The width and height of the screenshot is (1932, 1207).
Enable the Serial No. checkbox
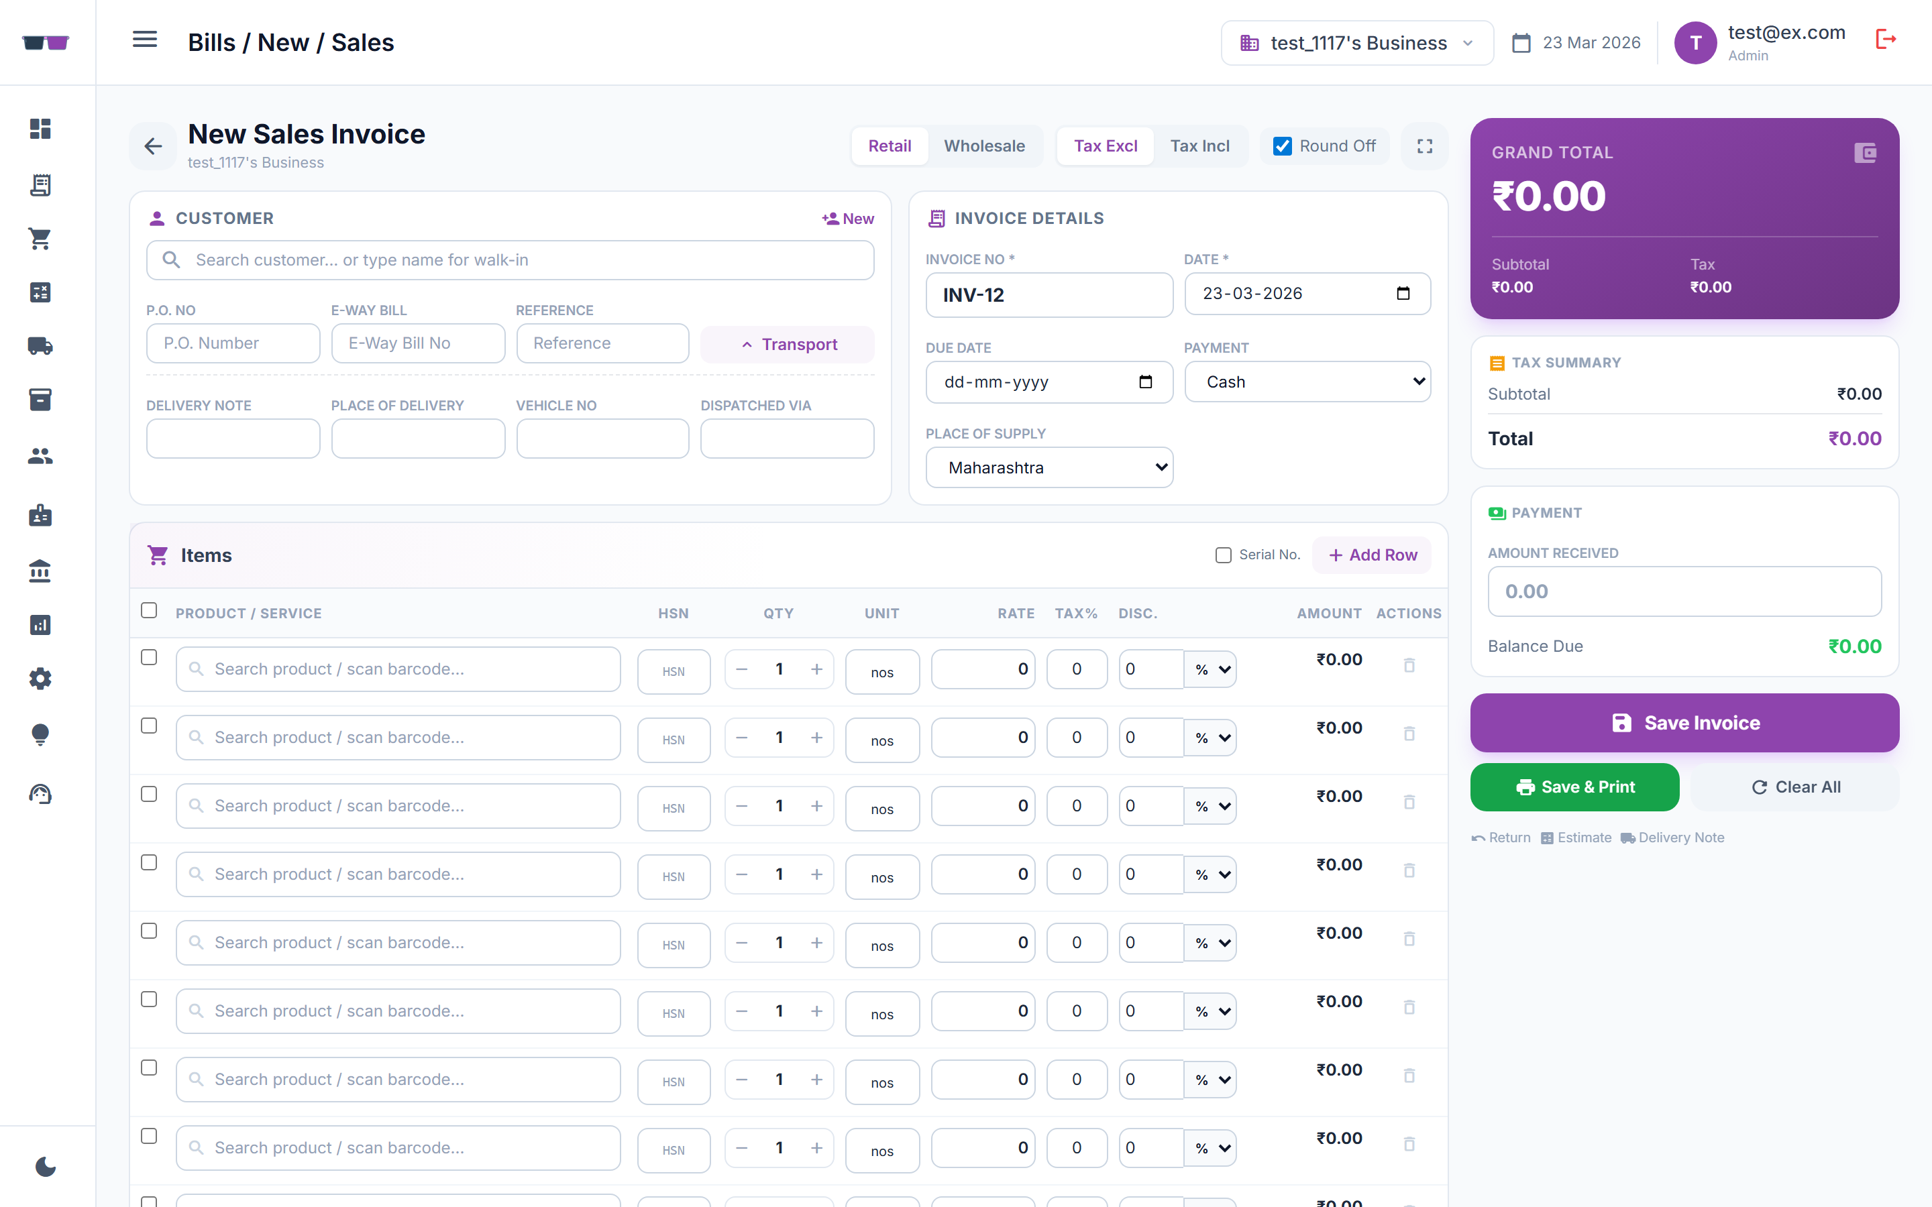click(x=1222, y=554)
